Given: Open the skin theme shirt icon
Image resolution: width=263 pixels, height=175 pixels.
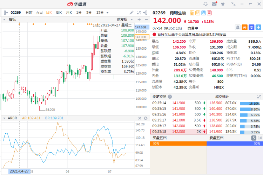Looking at the screenshot, I should pyautogui.click(x=223, y=4).
